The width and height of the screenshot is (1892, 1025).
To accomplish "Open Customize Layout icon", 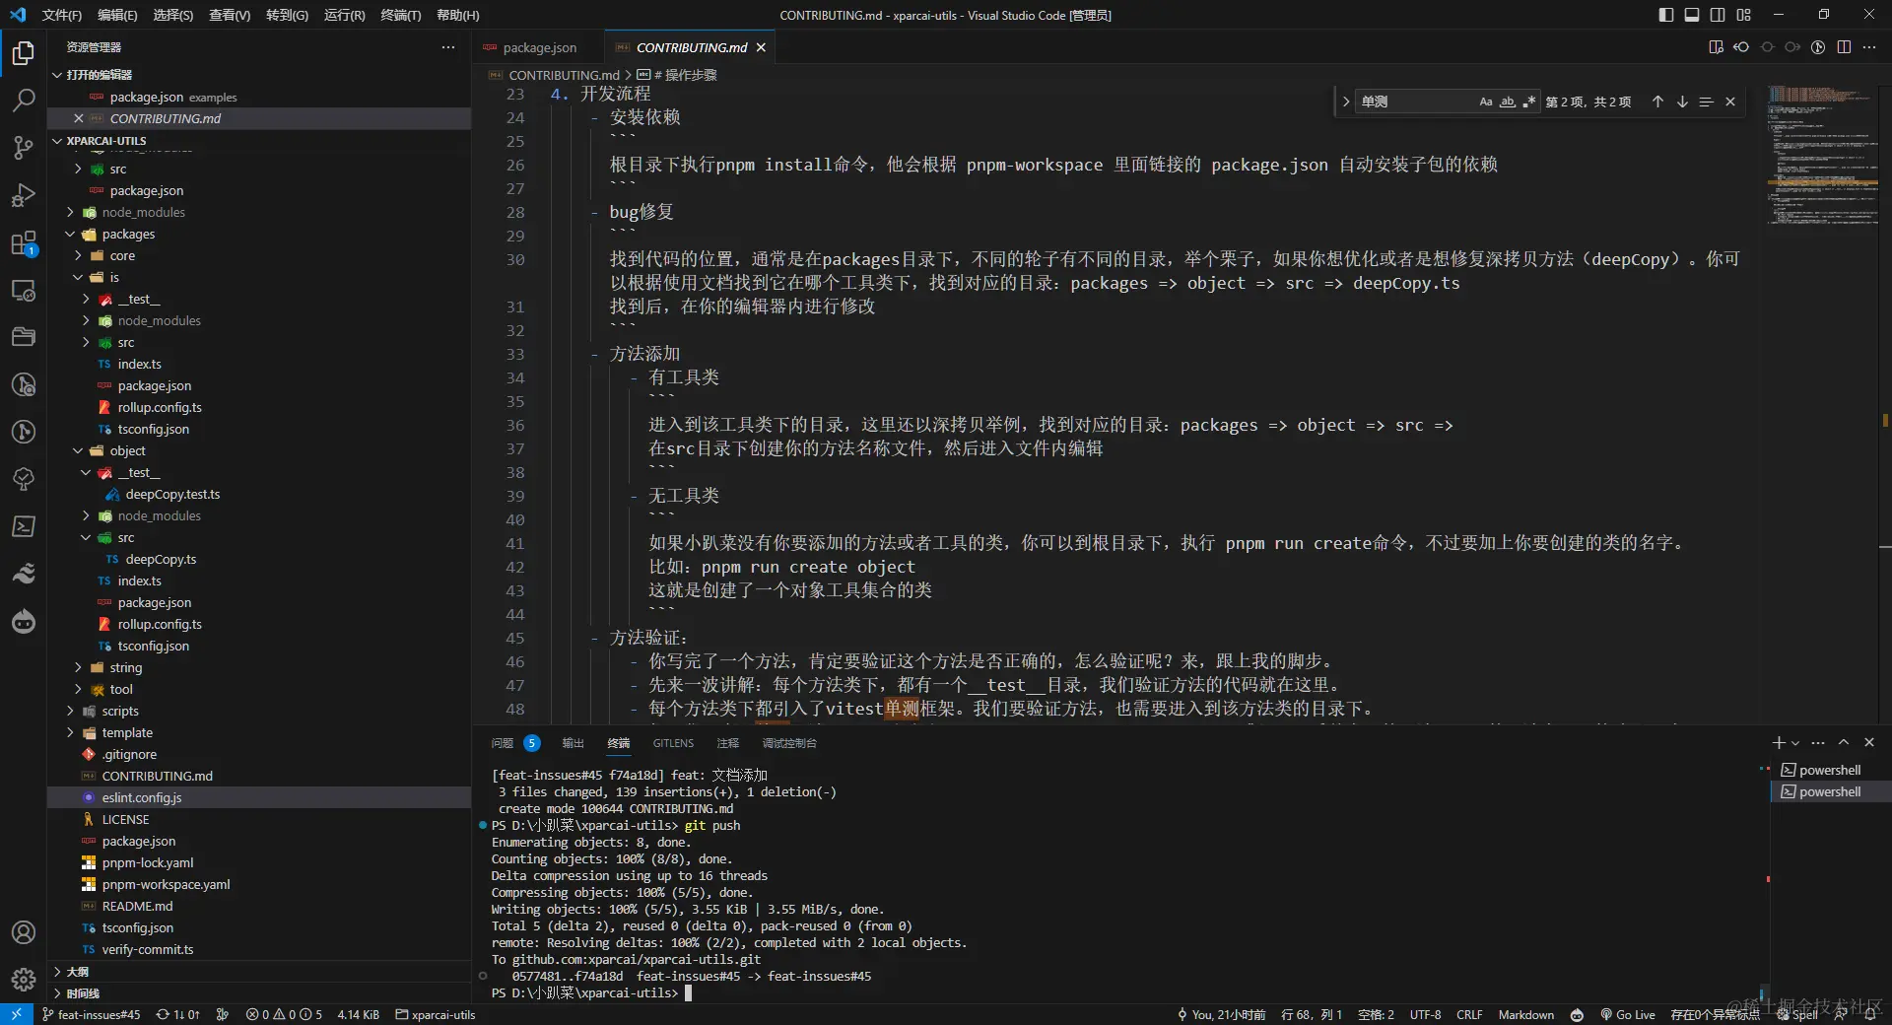I will click(x=1744, y=15).
